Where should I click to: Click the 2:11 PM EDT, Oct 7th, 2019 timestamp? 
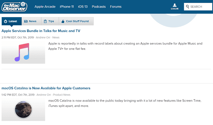18,37
